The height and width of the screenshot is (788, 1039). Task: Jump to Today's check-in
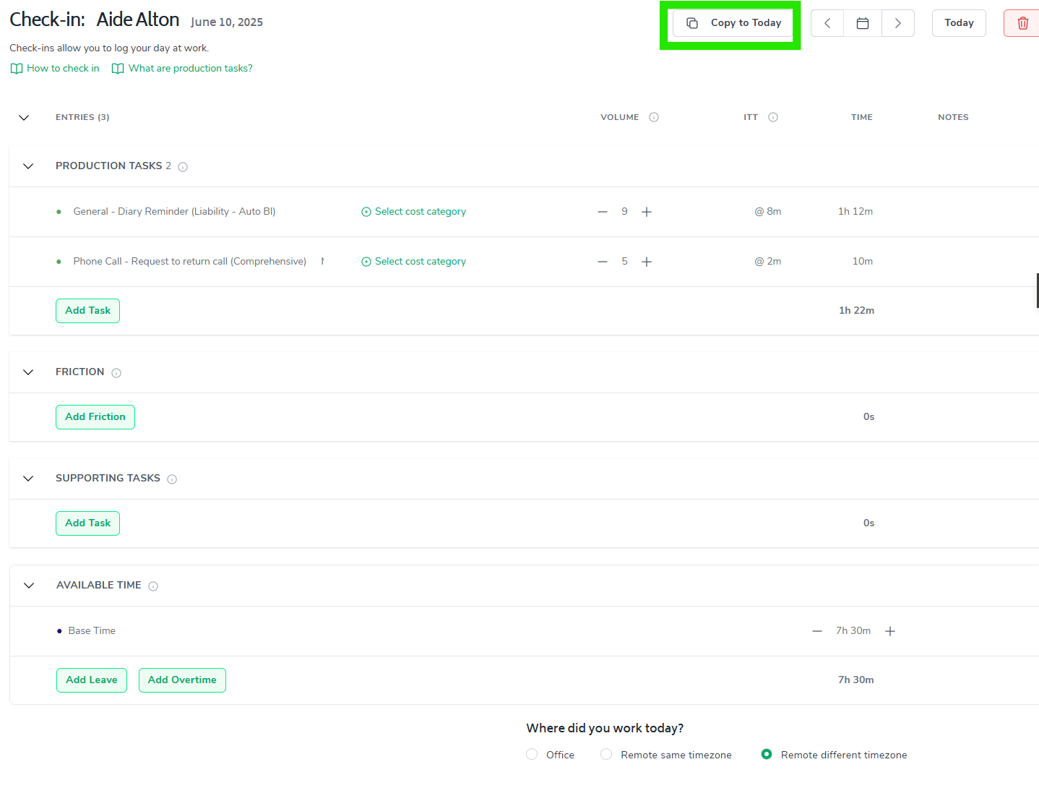click(x=959, y=23)
